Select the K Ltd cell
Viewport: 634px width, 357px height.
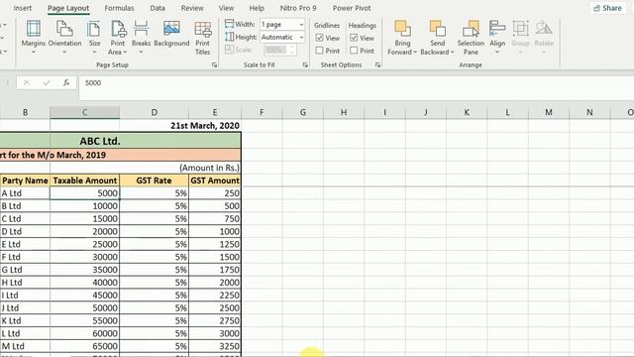[25, 320]
